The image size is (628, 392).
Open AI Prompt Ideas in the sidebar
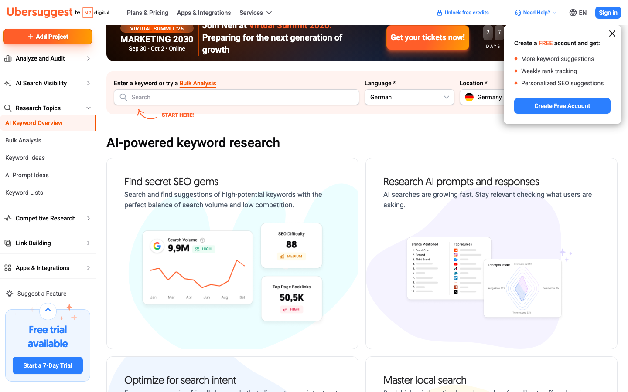tap(27, 175)
